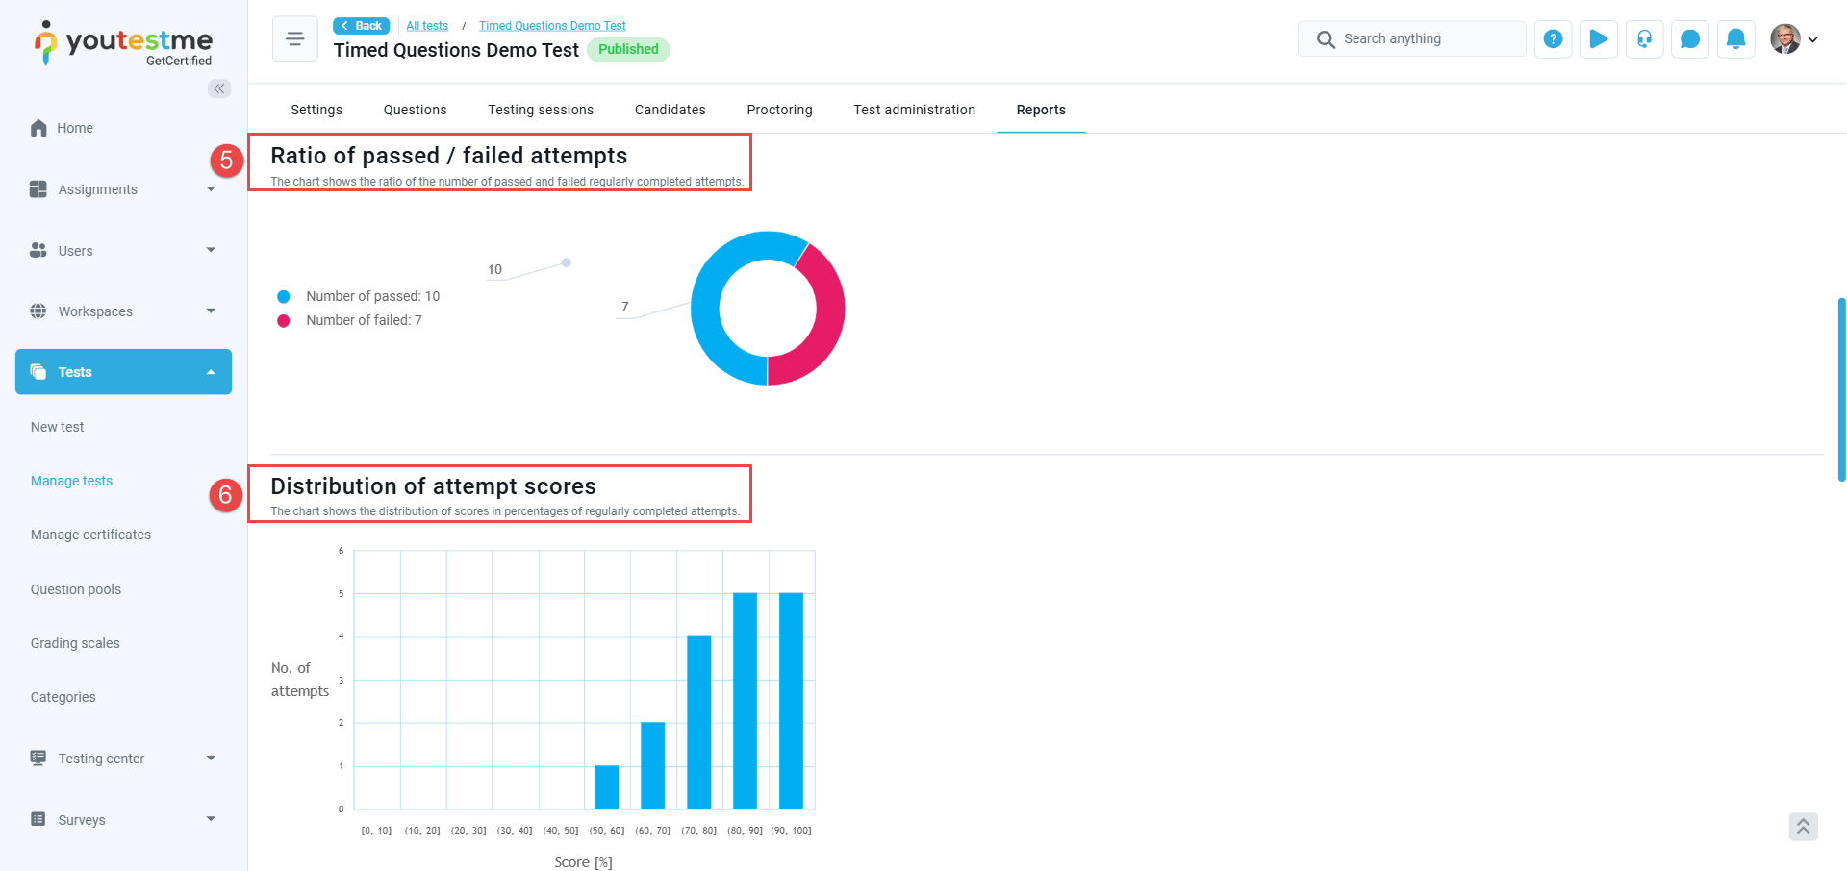
Task: Click the blue passed legend dot
Action: pos(284,296)
